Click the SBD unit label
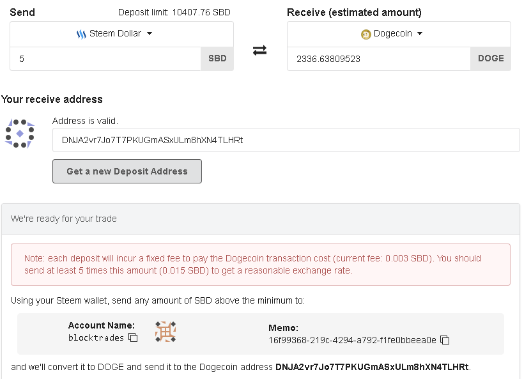Screen dimensions: 531x379 coord(217,59)
